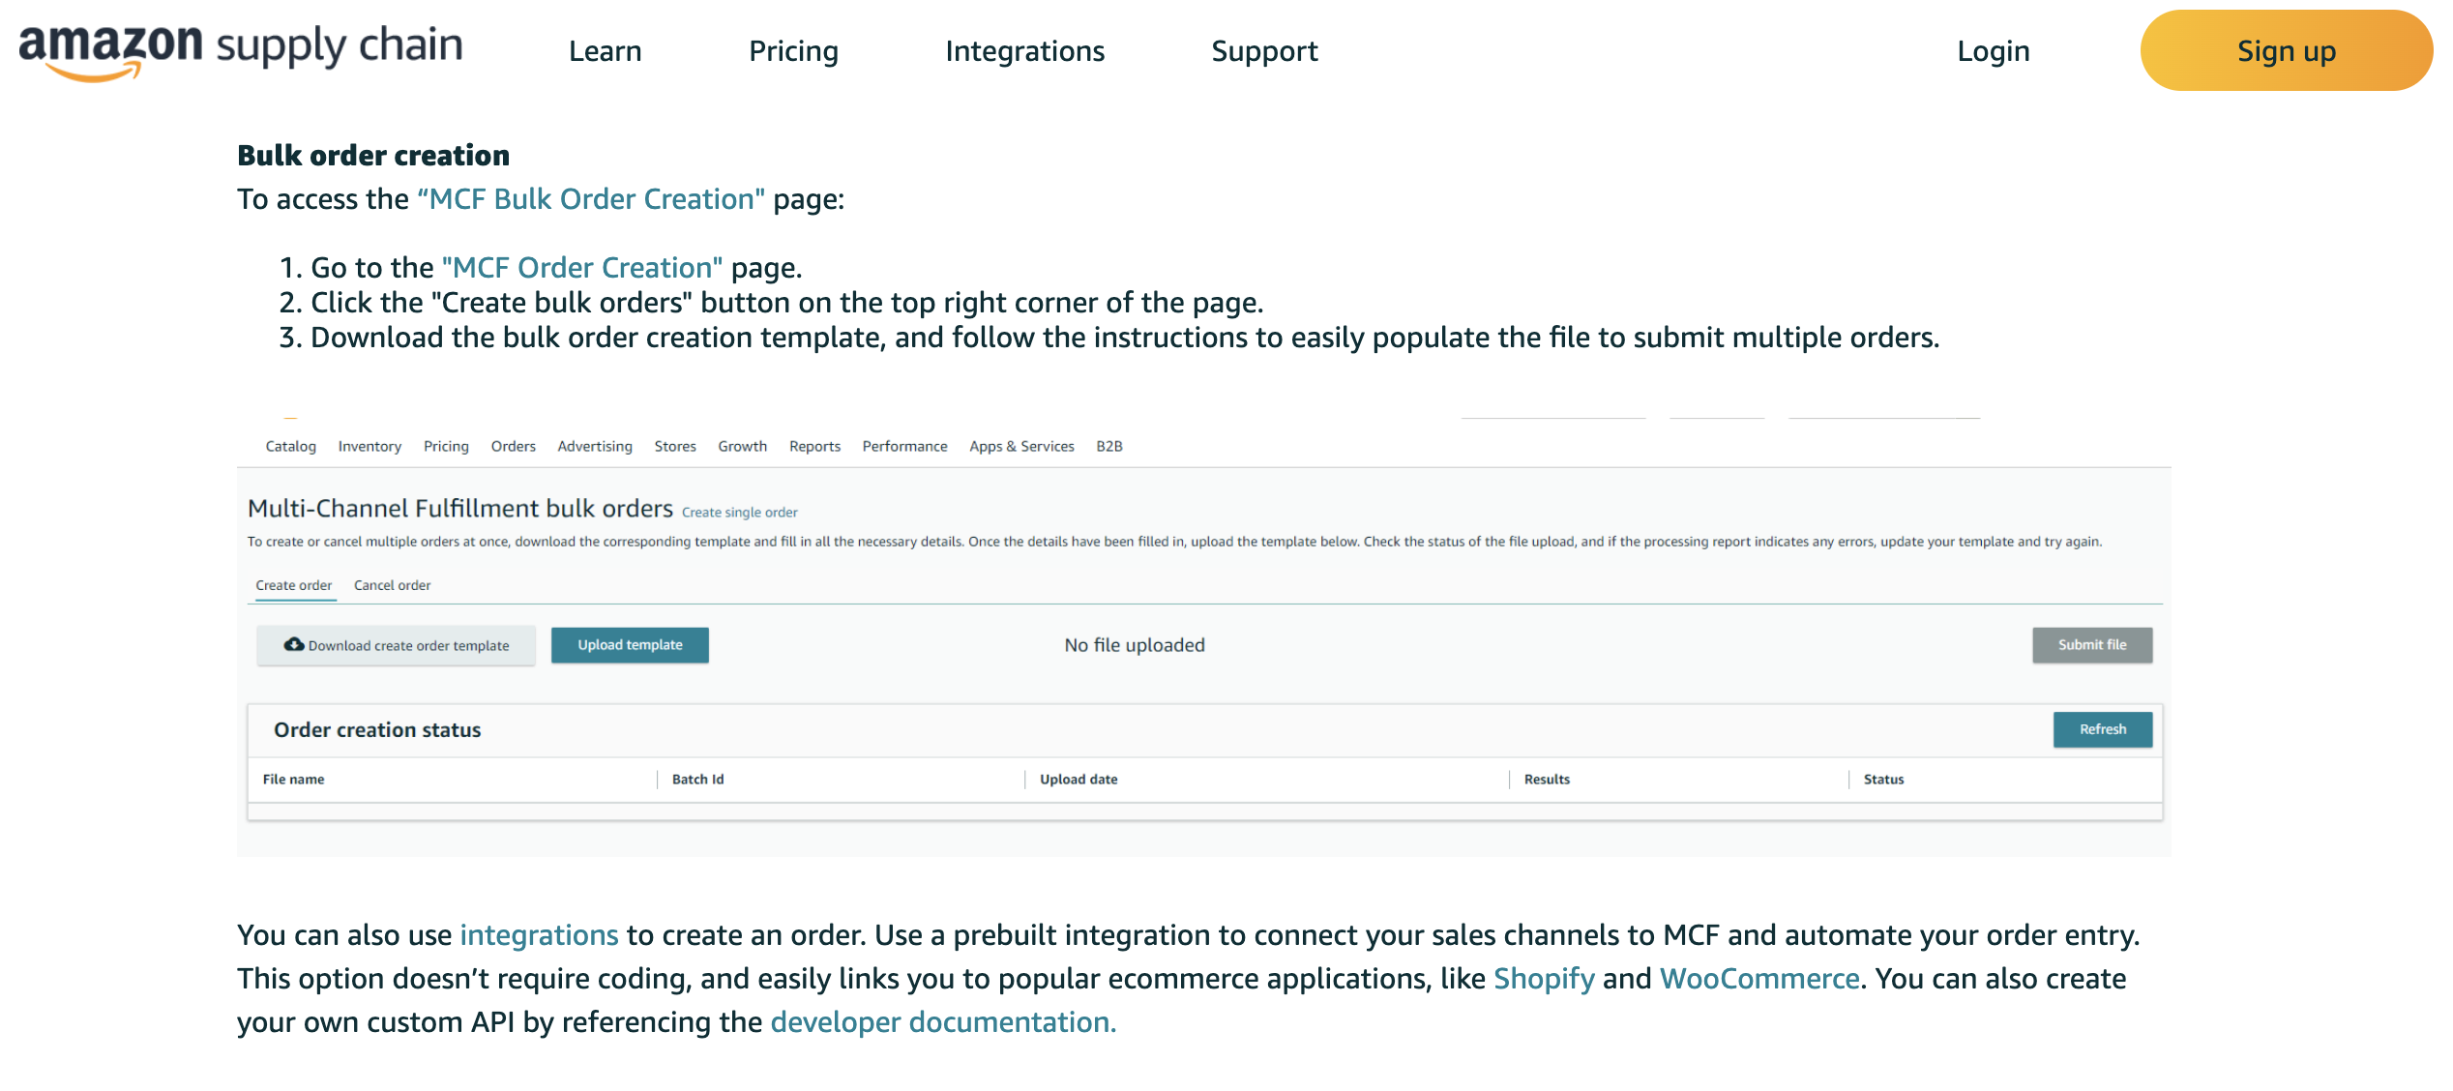
Task: Click the cloud download template icon
Action: pyautogui.click(x=293, y=644)
